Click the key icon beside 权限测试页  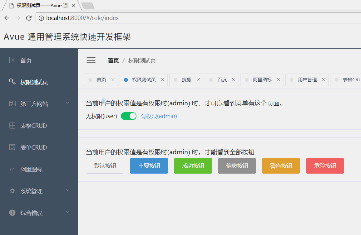click(12, 82)
